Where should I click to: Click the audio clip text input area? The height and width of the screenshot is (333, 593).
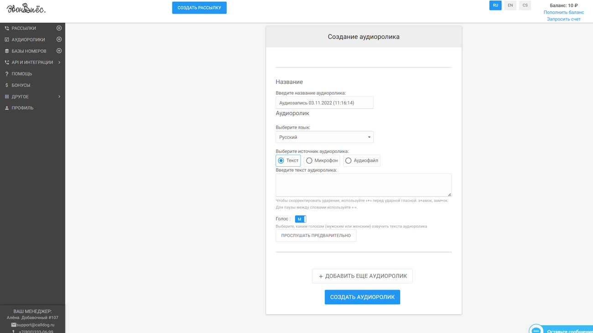point(363,184)
